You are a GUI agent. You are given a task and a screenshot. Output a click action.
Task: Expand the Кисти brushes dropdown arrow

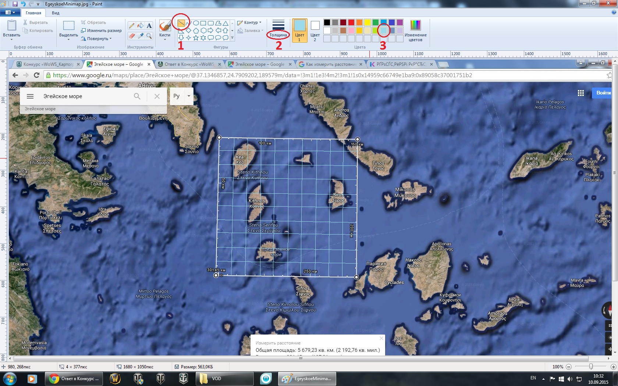[x=165, y=39]
